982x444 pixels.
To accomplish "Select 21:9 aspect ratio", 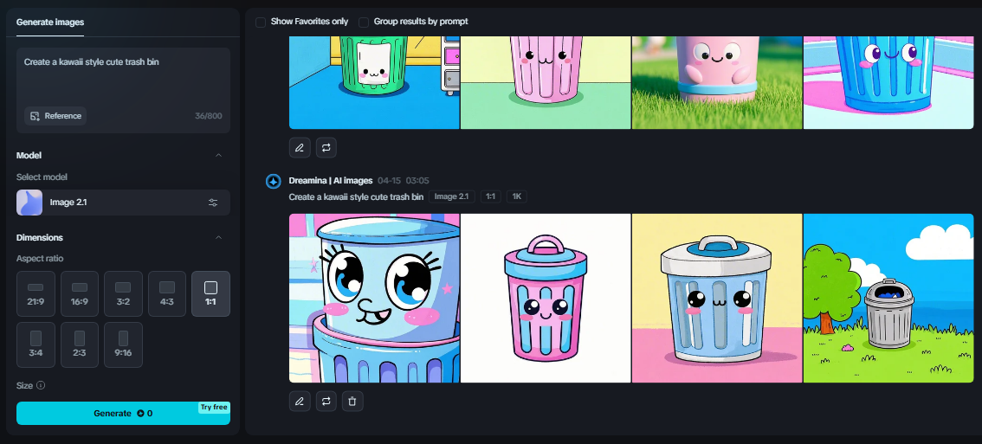I will [x=36, y=293].
